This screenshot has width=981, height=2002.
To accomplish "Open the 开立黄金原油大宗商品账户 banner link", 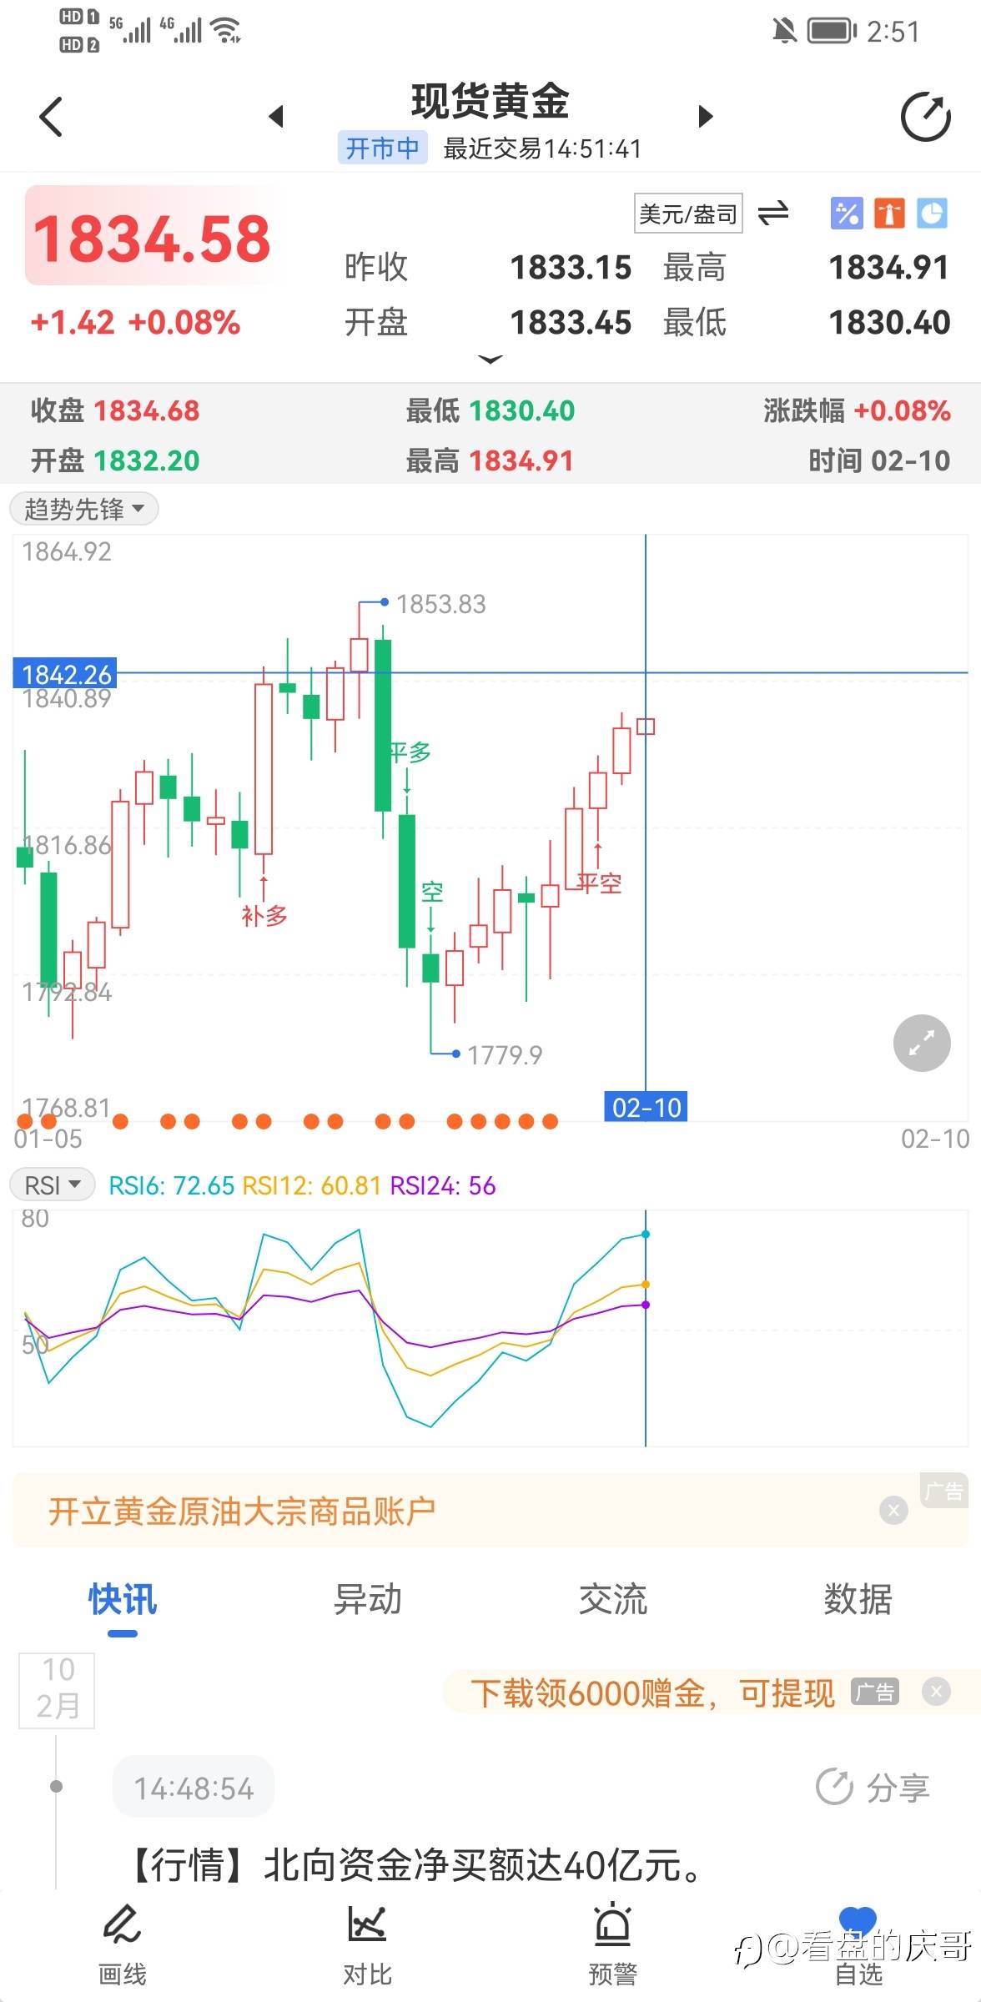I will (x=242, y=1511).
